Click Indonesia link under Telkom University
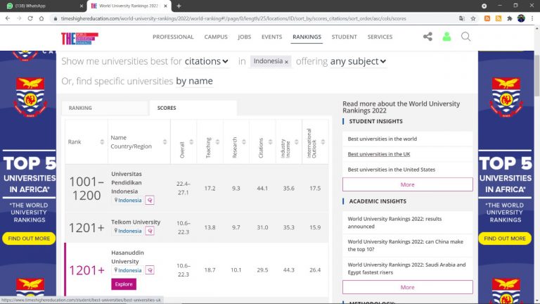Image resolution: width=540 pixels, height=304 pixels. 130,231
